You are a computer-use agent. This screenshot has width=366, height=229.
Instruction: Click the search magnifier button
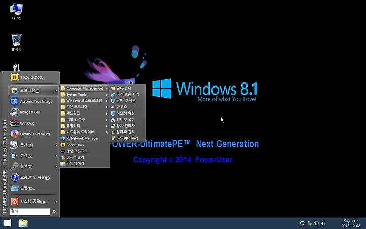54,212
